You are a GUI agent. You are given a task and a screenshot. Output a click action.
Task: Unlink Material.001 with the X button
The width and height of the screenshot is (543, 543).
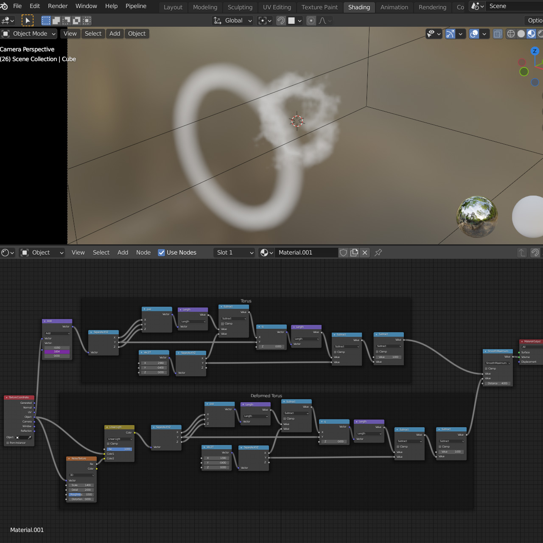pos(364,252)
